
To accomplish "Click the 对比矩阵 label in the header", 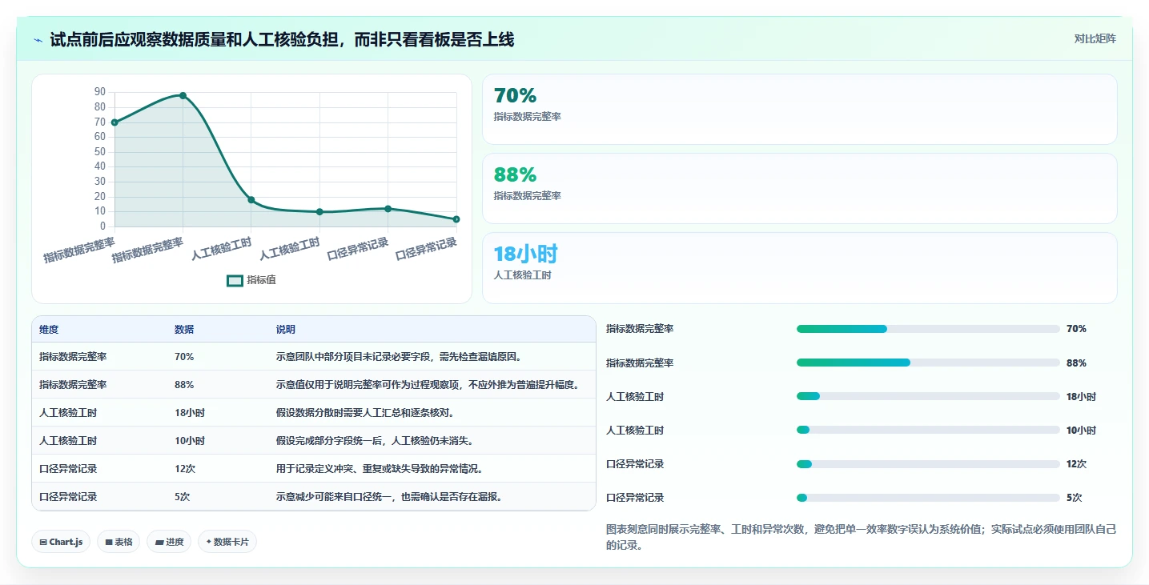I will point(1095,38).
